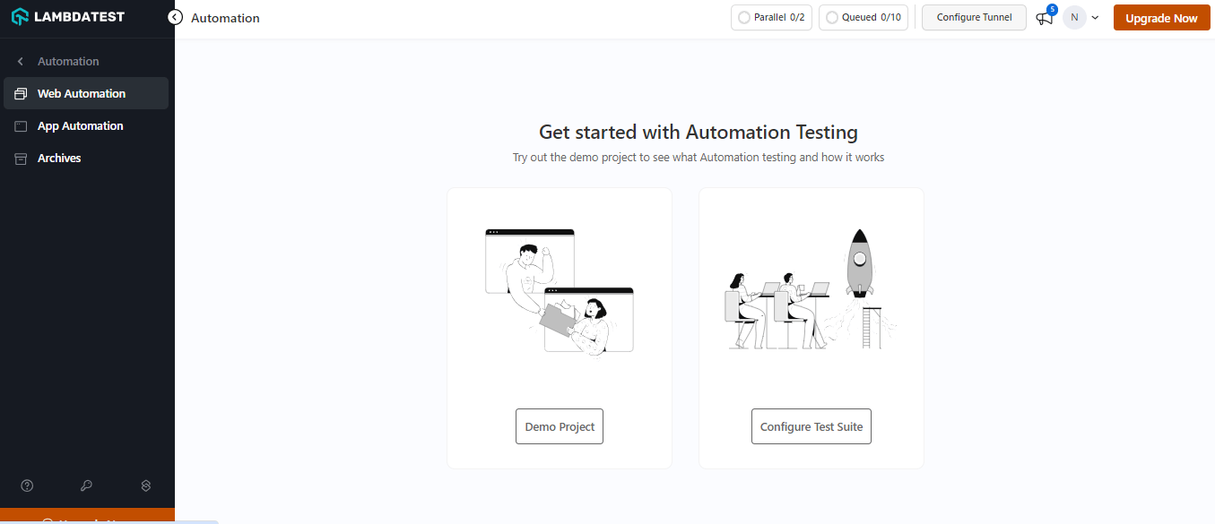Click the settings icon at sidebar bottom
The height and width of the screenshot is (524, 1215).
click(145, 485)
